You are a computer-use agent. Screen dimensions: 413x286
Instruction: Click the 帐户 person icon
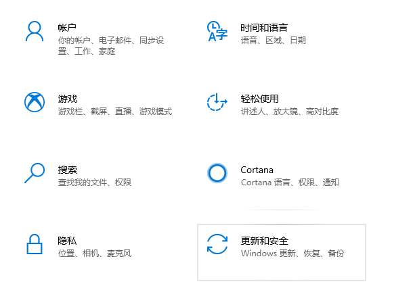pos(35,31)
